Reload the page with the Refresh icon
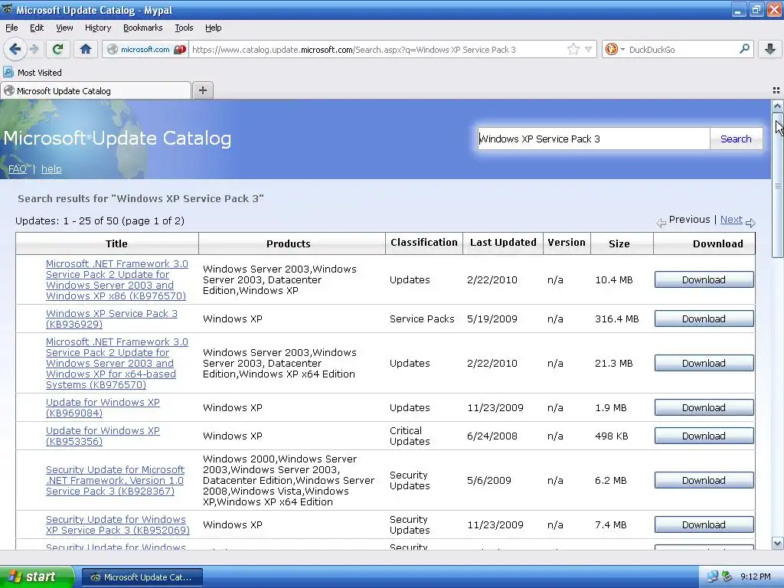The image size is (784, 588). tap(57, 49)
